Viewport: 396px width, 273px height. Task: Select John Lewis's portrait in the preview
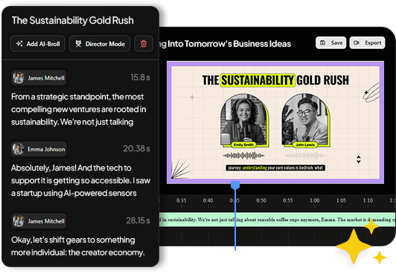pyautogui.click(x=305, y=121)
